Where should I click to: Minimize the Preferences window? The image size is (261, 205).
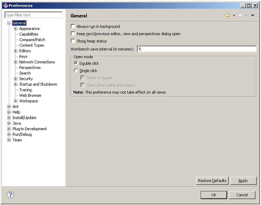243,6
